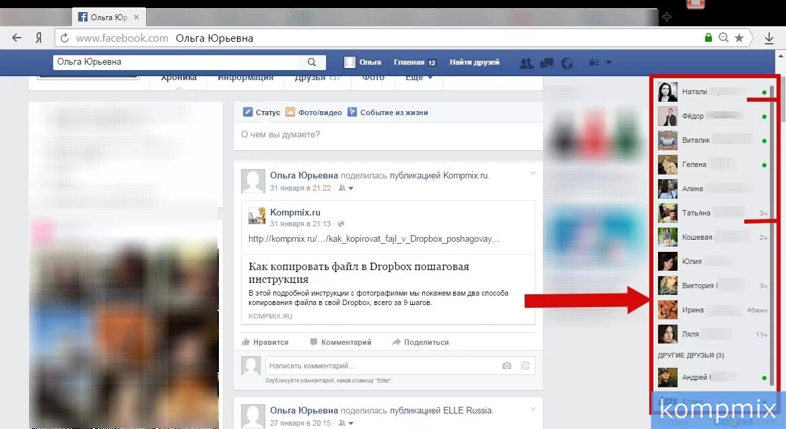Open a chat with Андрей under Другие друзья
The image size is (786, 429).
coord(713,377)
